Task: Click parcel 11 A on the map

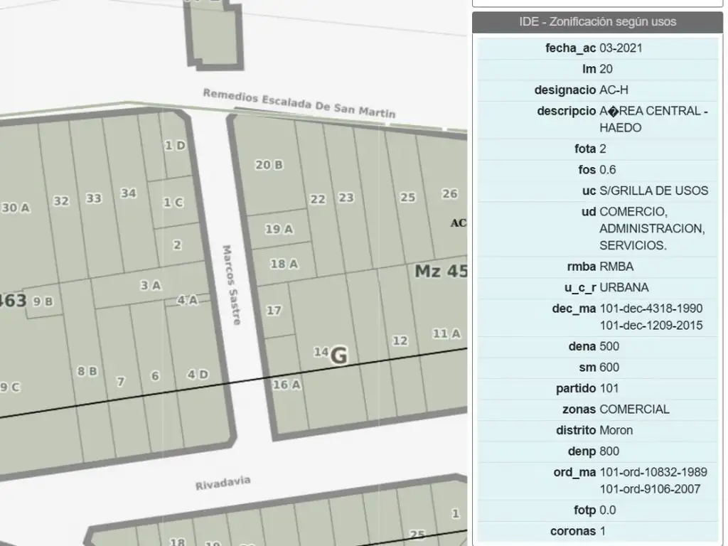Action: (446, 333)
